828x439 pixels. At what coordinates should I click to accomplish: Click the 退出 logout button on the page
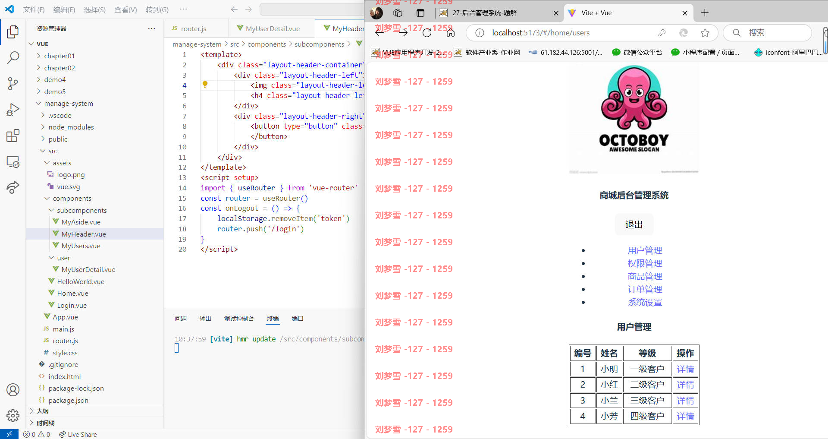tap(634, 224)
